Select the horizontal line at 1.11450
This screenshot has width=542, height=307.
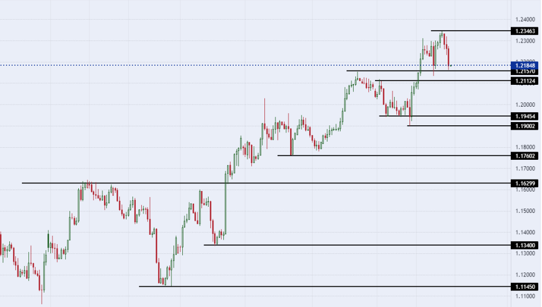(325, 286)
